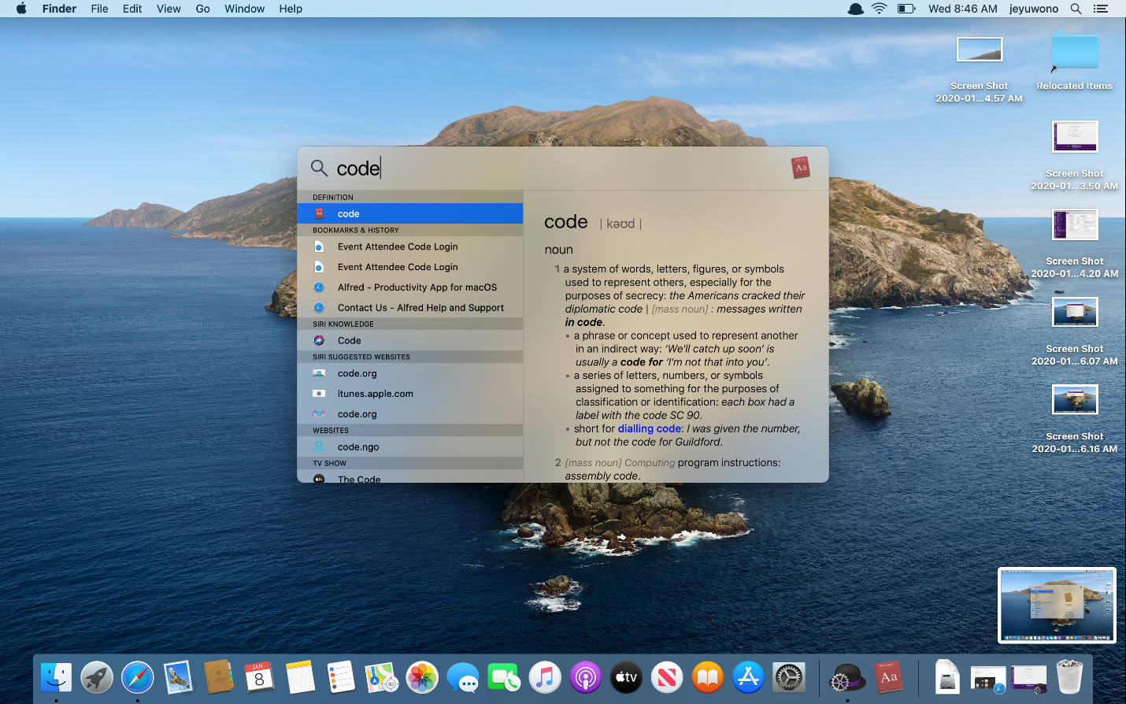Launch the App Store dock icon
Screen dimensions: 1126x704
(x=748, y=677)
